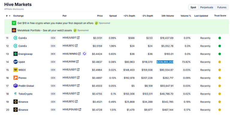Click the DEX badge for Energiswap
Image resolution: width=230 pixels, height=115 pixels.
(x=53, y=54)
